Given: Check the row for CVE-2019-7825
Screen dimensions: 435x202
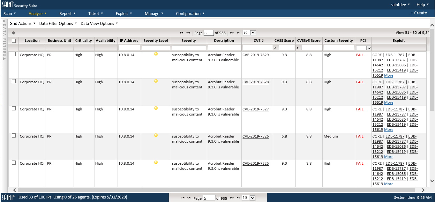Looking at the screenshot, I should pyautogui.click(x=14, y=163).
